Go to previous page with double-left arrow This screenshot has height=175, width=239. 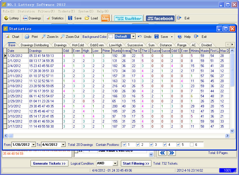pyautogui.click(x=162, y=153)
